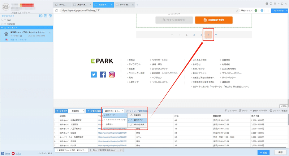Open the 次のページ submenu item

point(115,115)
